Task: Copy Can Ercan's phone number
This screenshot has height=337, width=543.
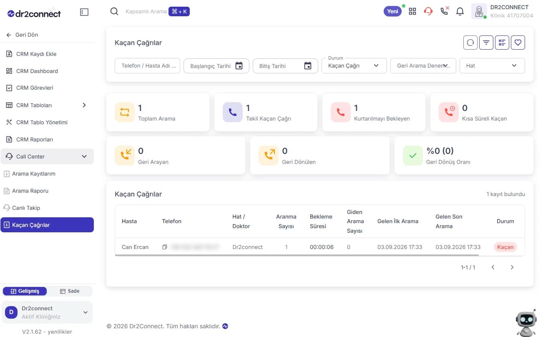Action: pos(165,247)
